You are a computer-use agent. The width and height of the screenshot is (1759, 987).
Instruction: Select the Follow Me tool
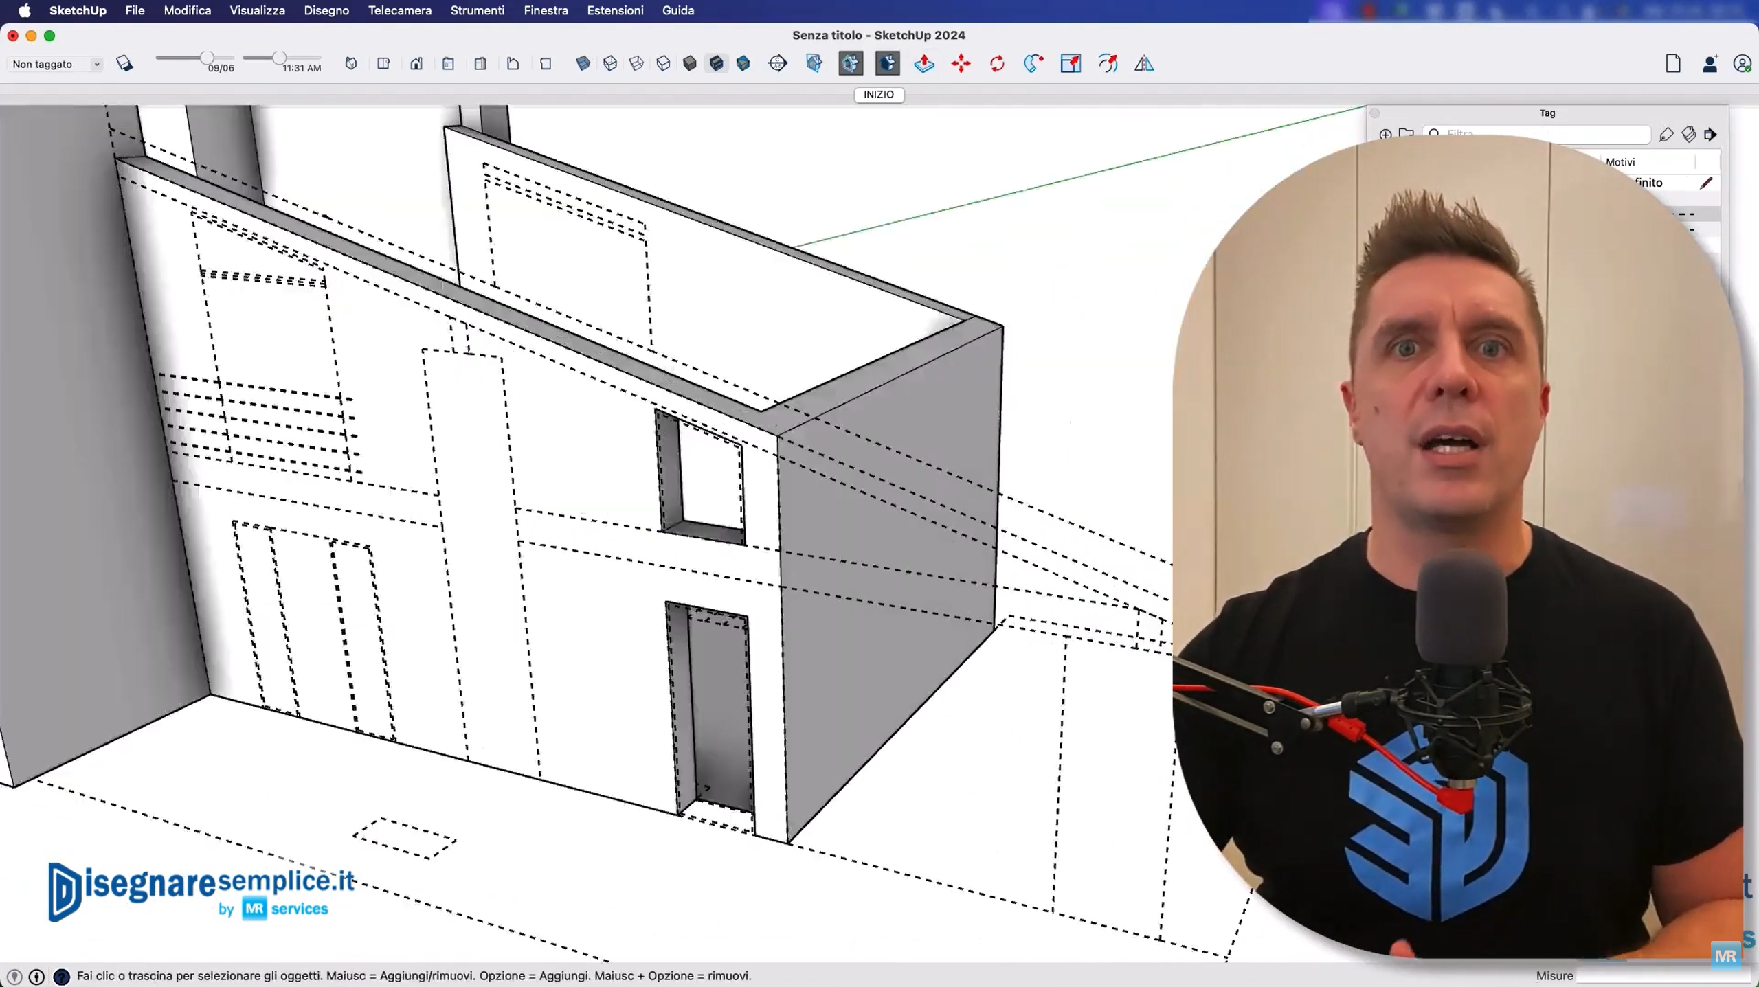pyautogui.click(x=1033, y=64)
